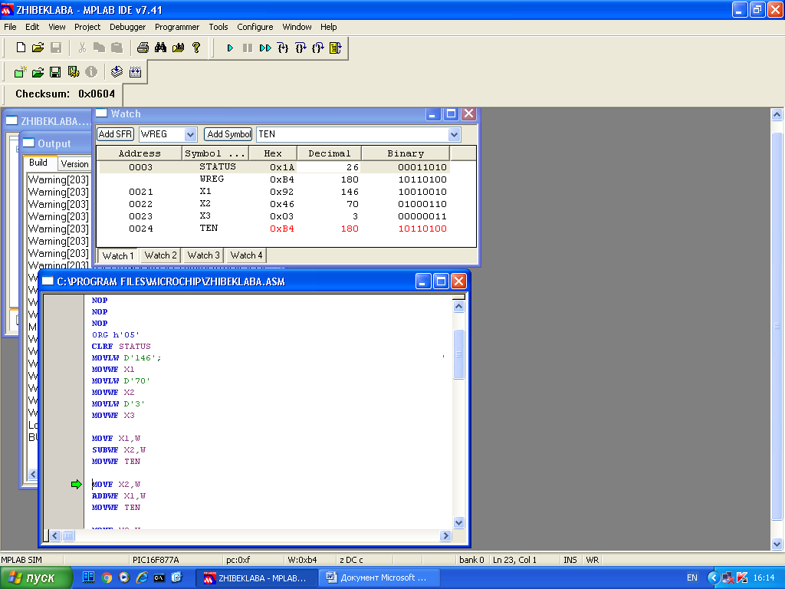Image resolution: width=785 pixels, height=589 pixels.
Task: Click the Open Project icon
Action: [38, 72]
